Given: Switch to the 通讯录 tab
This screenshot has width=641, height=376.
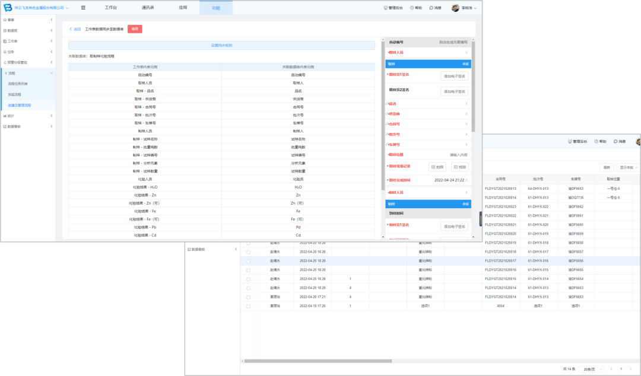Looking at the screenshot, I should click(x=148, y=8).
